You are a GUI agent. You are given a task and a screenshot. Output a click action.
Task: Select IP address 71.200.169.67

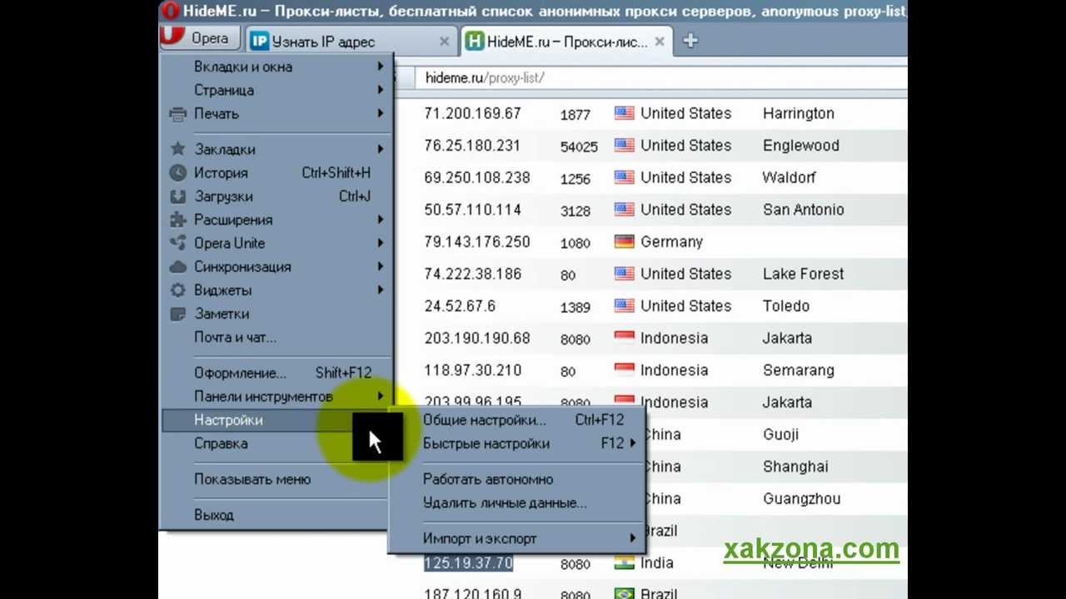click(x=472, y=113)
